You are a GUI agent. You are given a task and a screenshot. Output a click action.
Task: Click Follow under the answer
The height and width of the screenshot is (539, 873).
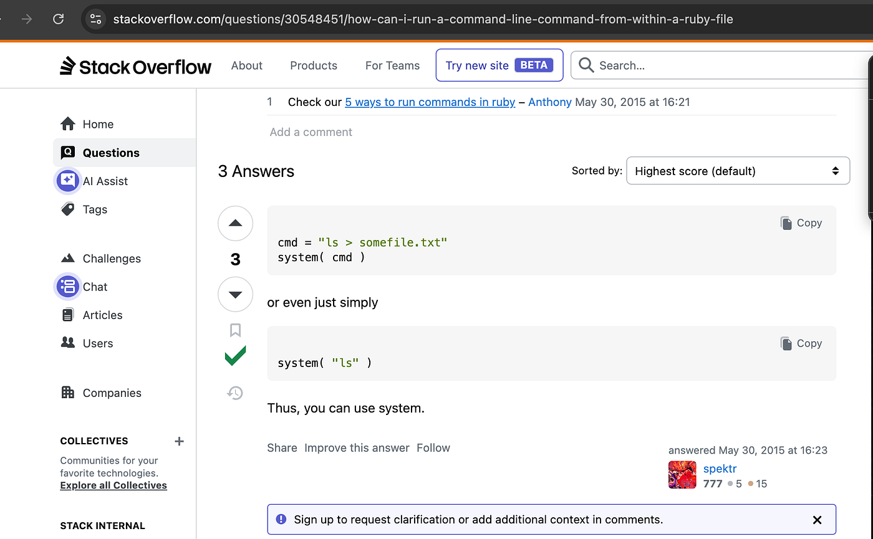433,448
